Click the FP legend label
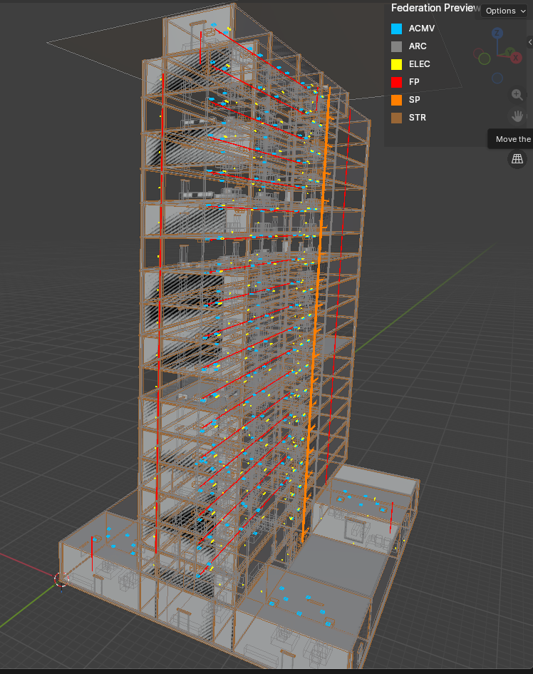Image resolution: width=533 pixels, height=674 pixels. click(x=414, y=82)
